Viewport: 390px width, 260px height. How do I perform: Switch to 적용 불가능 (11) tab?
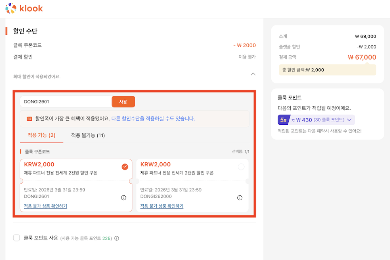88,135
